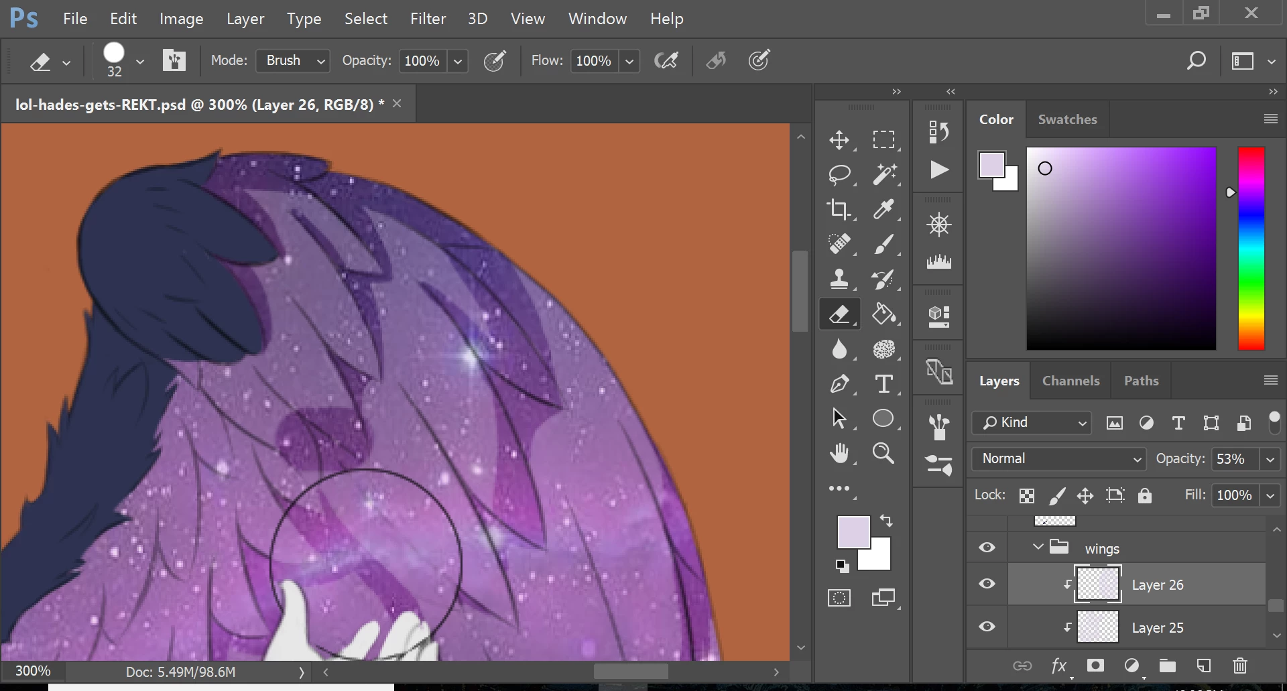The height and width of the screenshot is (691, 1287).
Task: Open the brush preset picker arrow
Action: coord(140,62)
